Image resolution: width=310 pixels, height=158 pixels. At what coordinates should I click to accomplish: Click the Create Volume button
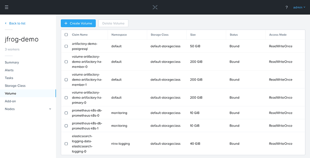click(78, 23)
